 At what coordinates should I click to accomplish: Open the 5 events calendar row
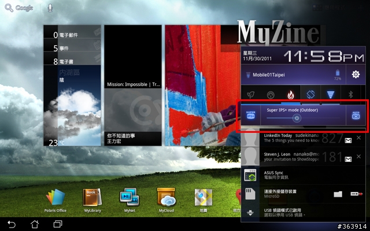(72, 46)
